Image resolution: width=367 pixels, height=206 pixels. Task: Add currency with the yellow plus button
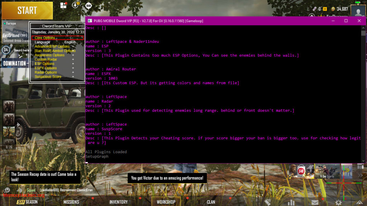325,9
